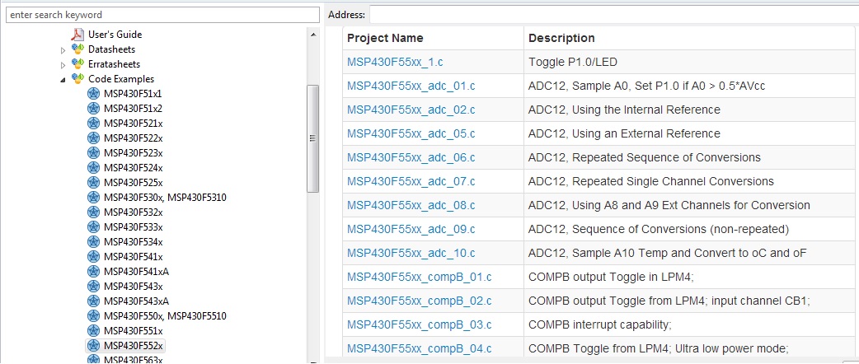Image resolution: width=859 pixels, height=364 pixels.
Task: Open the MSP430F55xx_adc_06.c example link
Action: (411, 157)
